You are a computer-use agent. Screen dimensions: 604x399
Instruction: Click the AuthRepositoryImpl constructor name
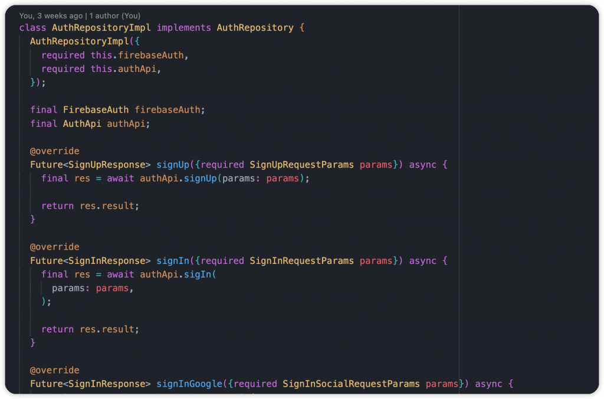(80, 41)
